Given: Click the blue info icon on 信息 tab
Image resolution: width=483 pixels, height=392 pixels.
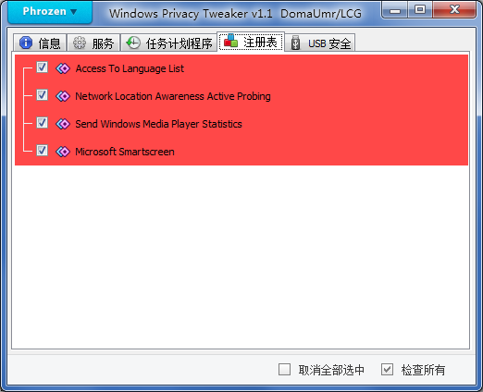Looking at the screenshot, I should [x=26, y=43].
